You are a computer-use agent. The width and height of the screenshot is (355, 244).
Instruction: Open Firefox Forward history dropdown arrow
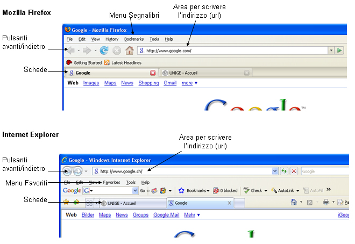click(95, 51)
